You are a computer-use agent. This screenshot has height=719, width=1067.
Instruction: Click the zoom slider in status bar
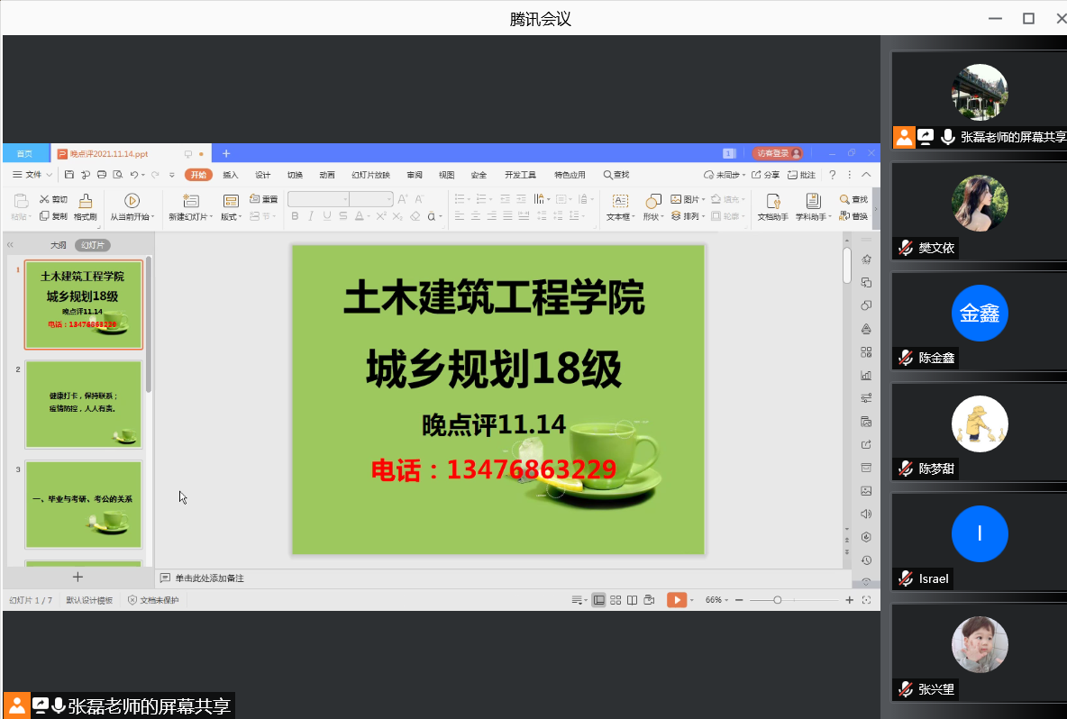tap(778, 600)
